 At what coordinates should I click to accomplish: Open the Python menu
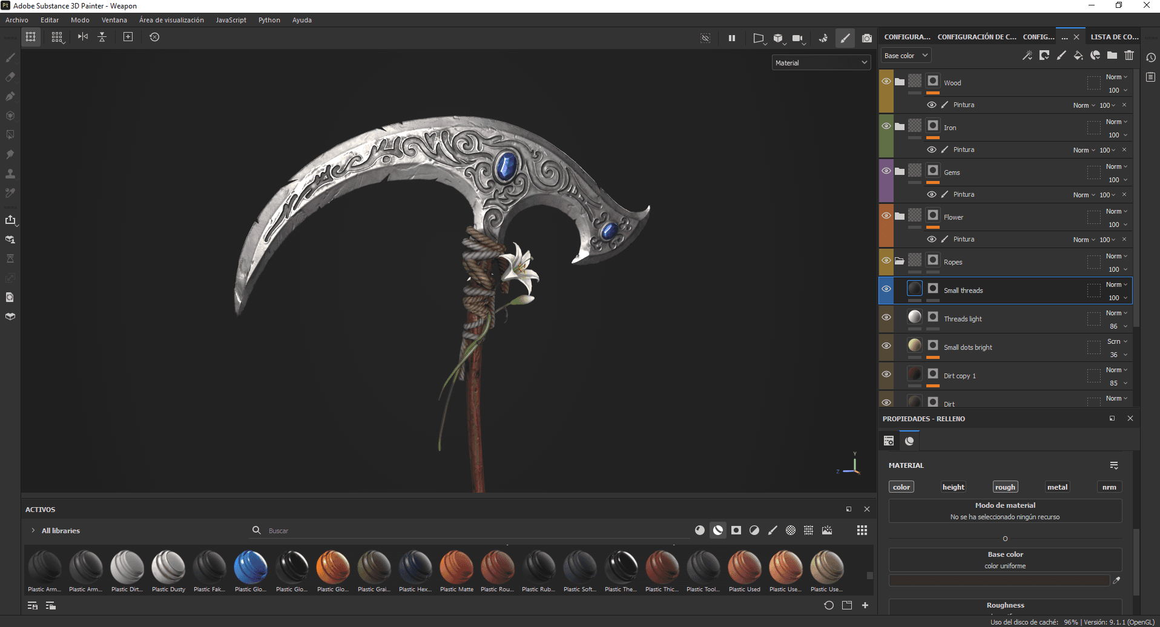(269, 20)
